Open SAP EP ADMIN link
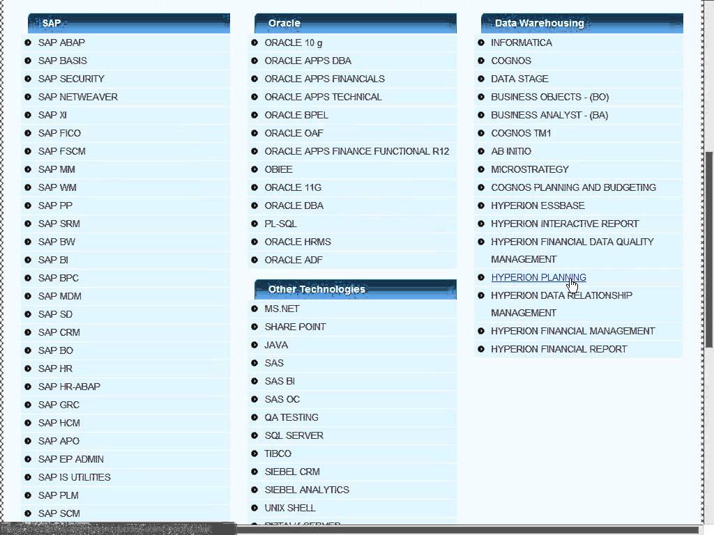The width and height of the screenshot is (714, 535). pyautogui.click(x=70, y=460)
